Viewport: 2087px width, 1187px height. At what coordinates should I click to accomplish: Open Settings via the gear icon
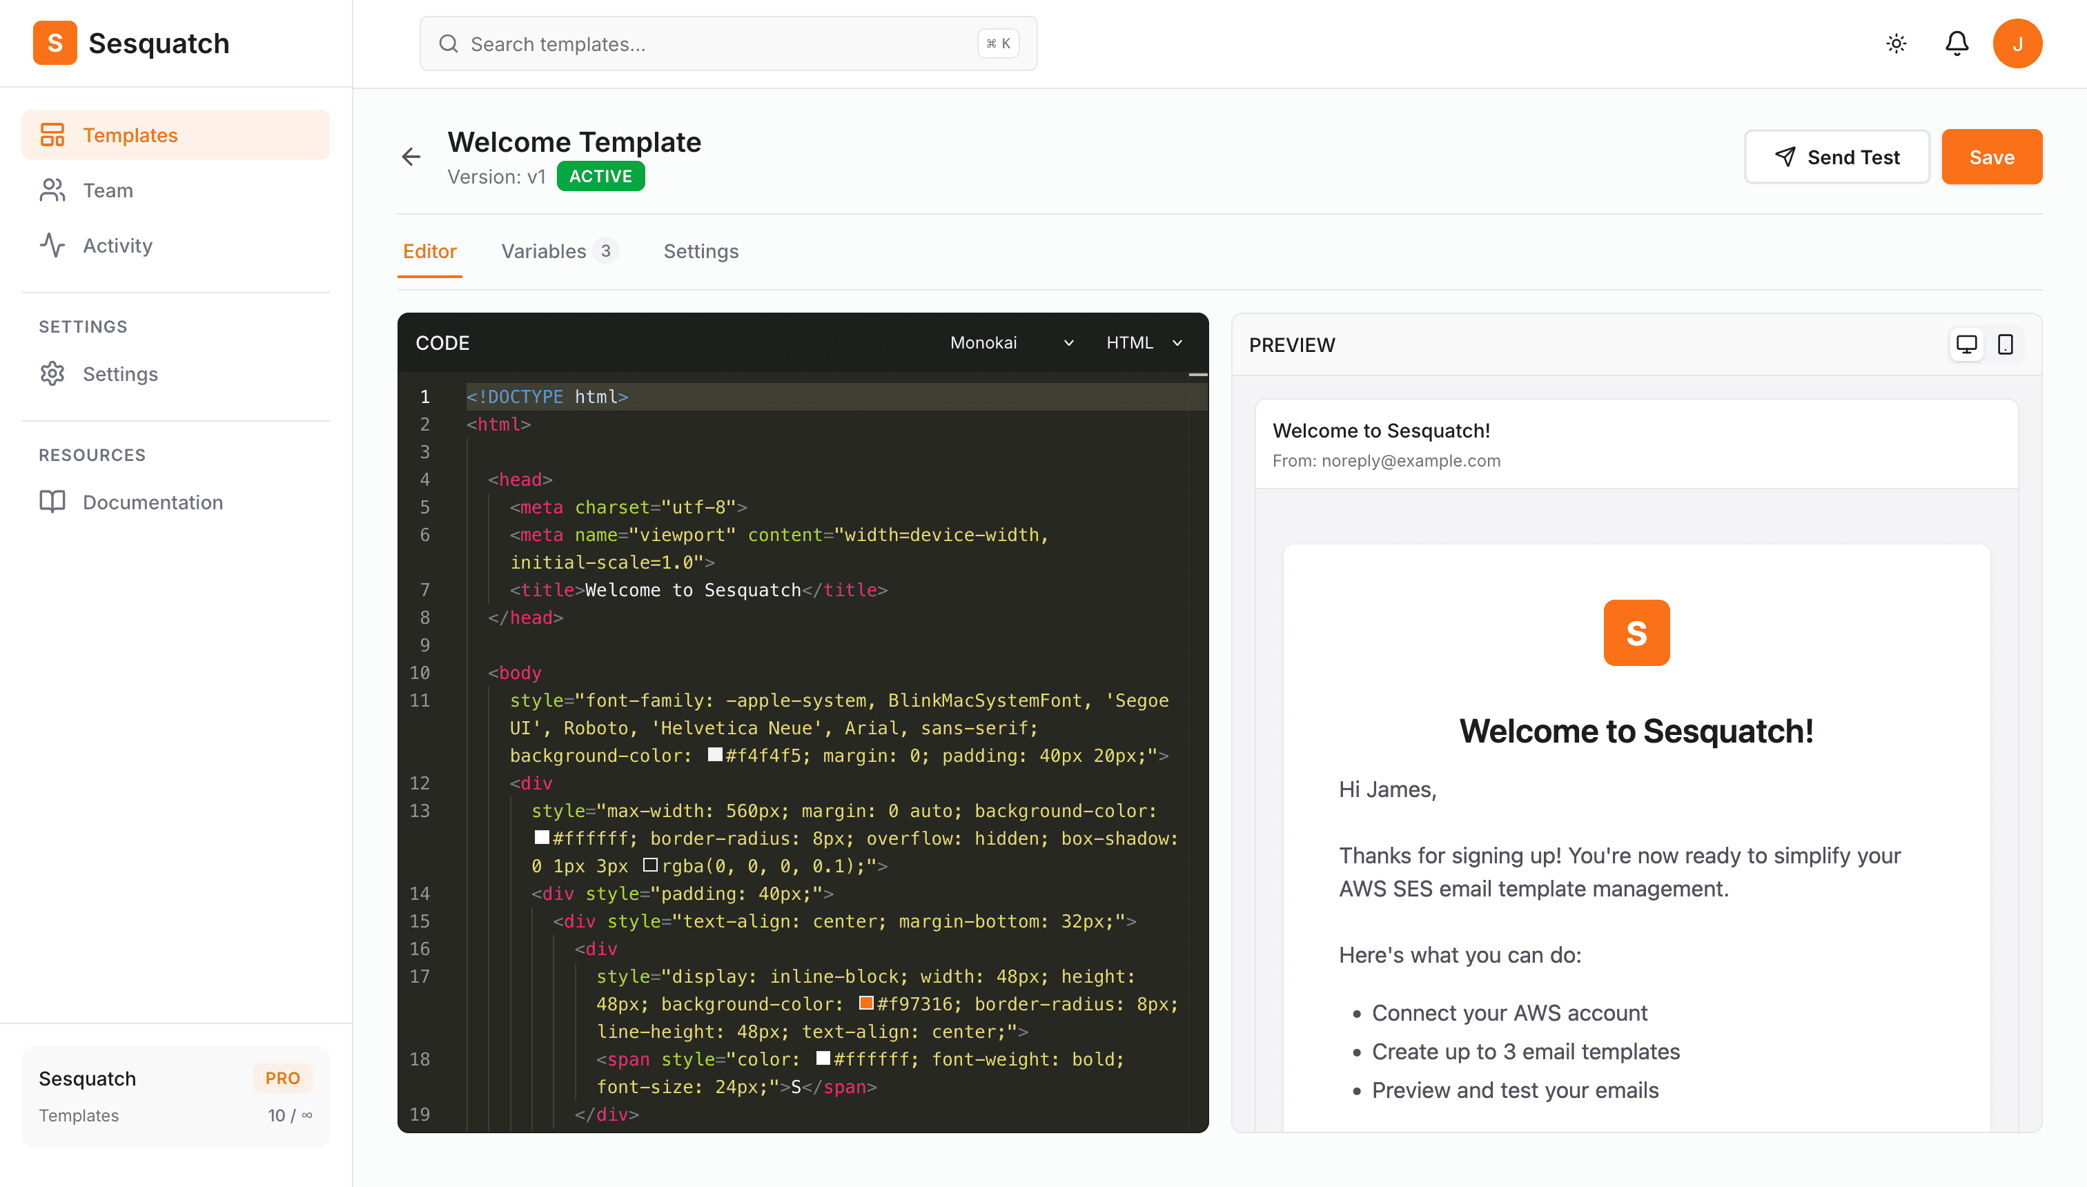(x=52, y=373)
